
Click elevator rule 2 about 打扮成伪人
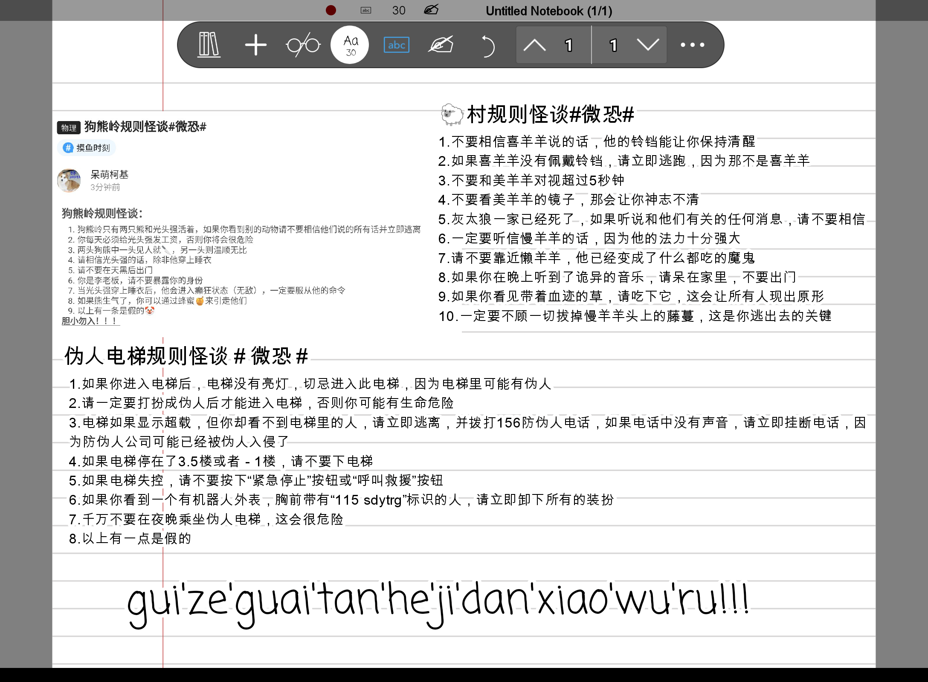(261, 403)
